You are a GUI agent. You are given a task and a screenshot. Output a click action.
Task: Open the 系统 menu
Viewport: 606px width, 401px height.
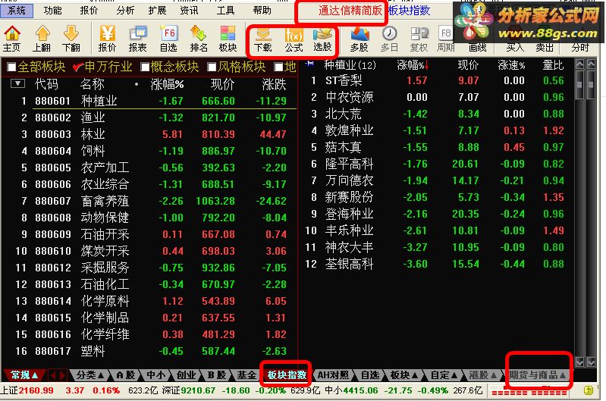pyautogui.click(x=16, y=11)
